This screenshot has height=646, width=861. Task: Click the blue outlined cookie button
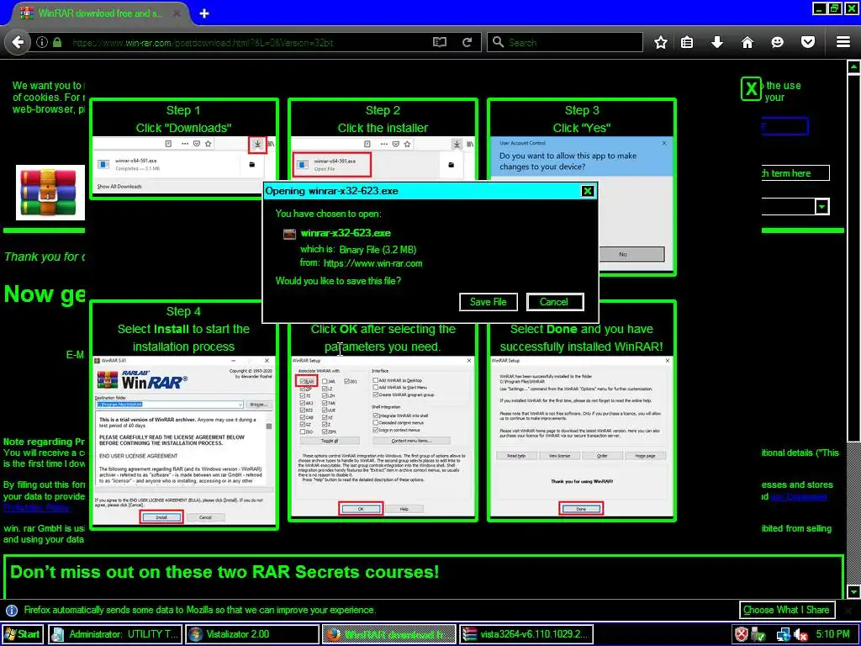click(784, 126)
